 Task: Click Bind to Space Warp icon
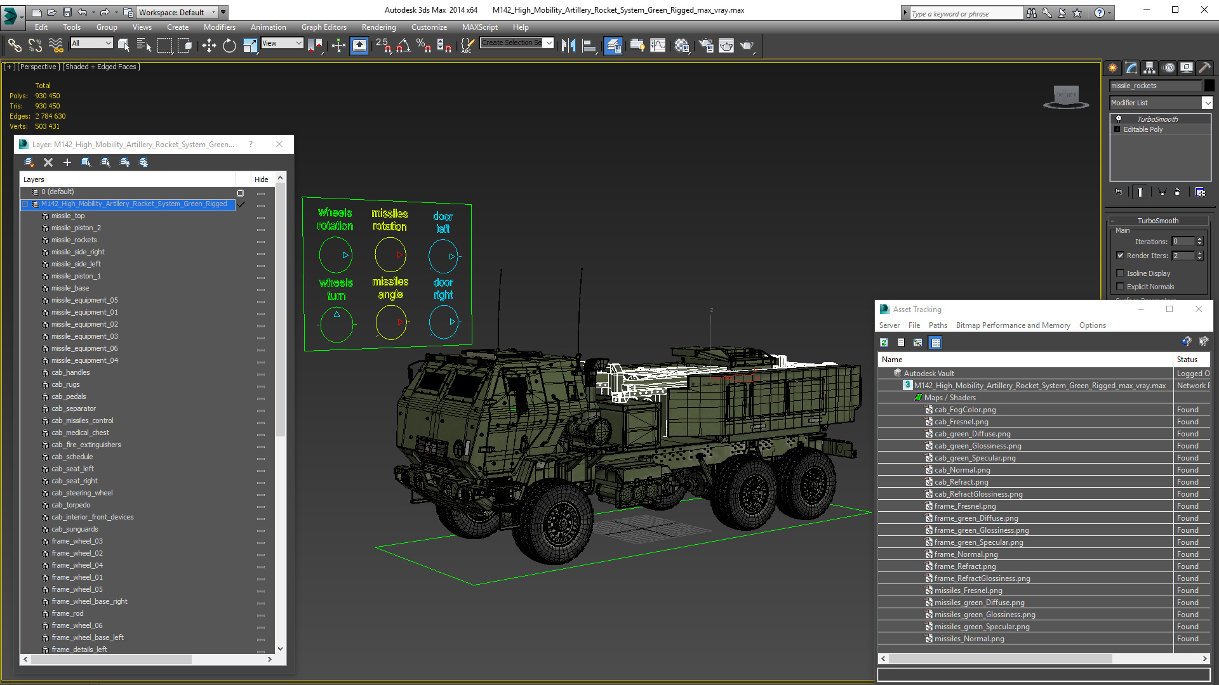pyautogui.click(x=56, y=45)
